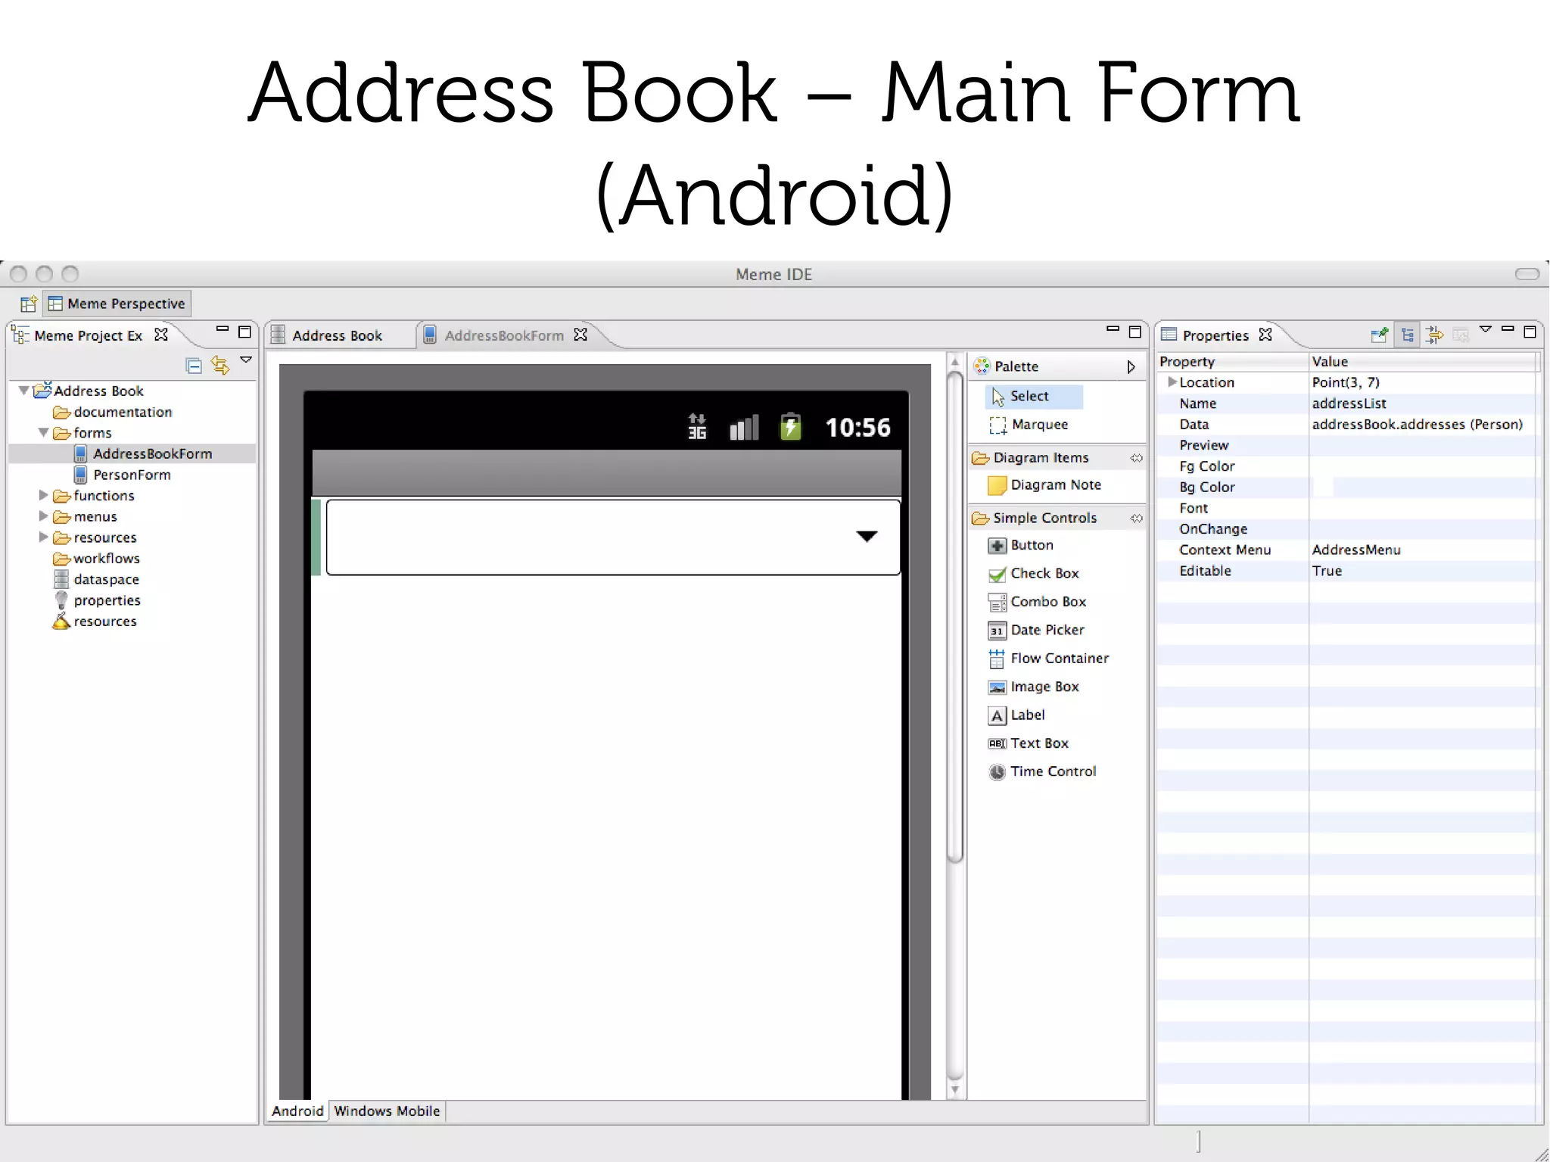This screenshot has height=1162, width=1550.
Task: Pick the Time Control item
Action: point(1042,771)
